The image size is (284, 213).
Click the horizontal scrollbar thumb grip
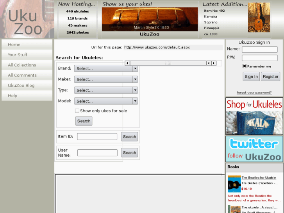click(x=168, y=63)
